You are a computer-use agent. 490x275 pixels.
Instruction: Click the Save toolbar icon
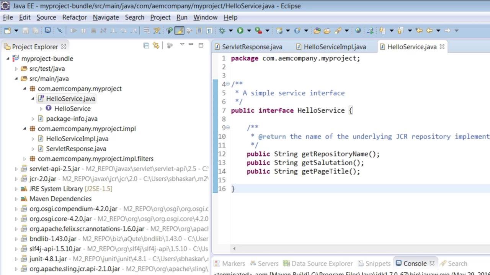(26, 31)
